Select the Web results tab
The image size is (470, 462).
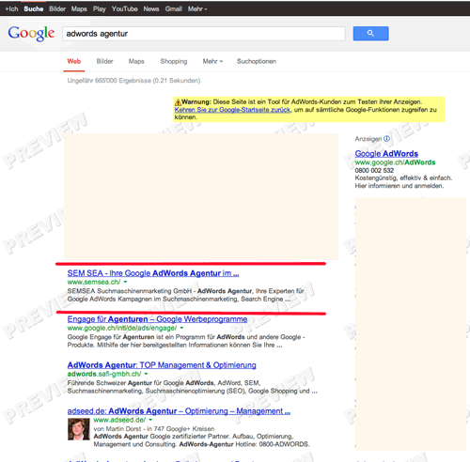[x=74, y=61]
